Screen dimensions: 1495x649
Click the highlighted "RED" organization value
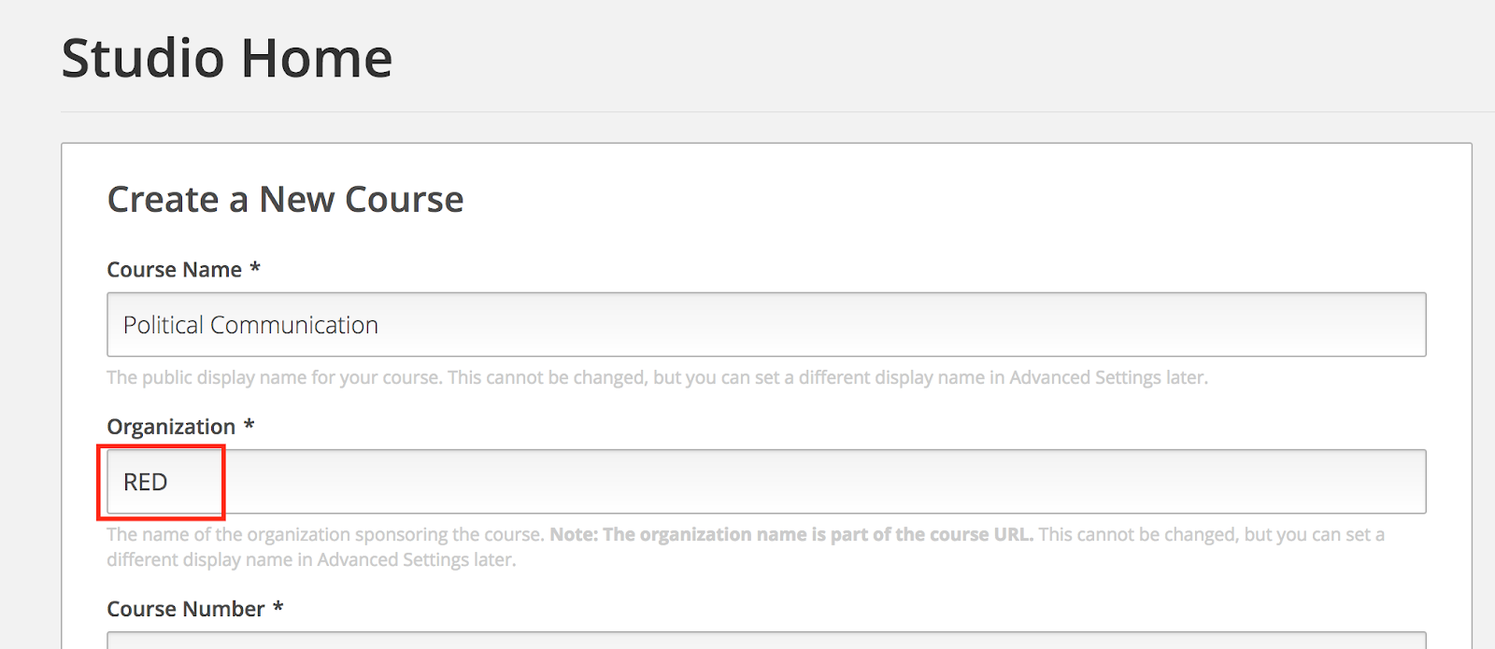(147, 481)
